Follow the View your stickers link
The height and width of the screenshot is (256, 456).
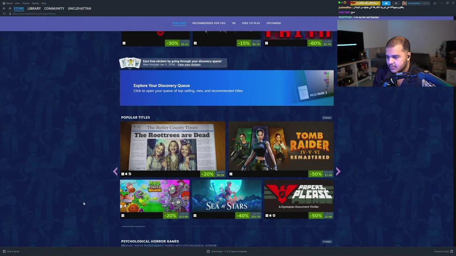coord(189,65)
